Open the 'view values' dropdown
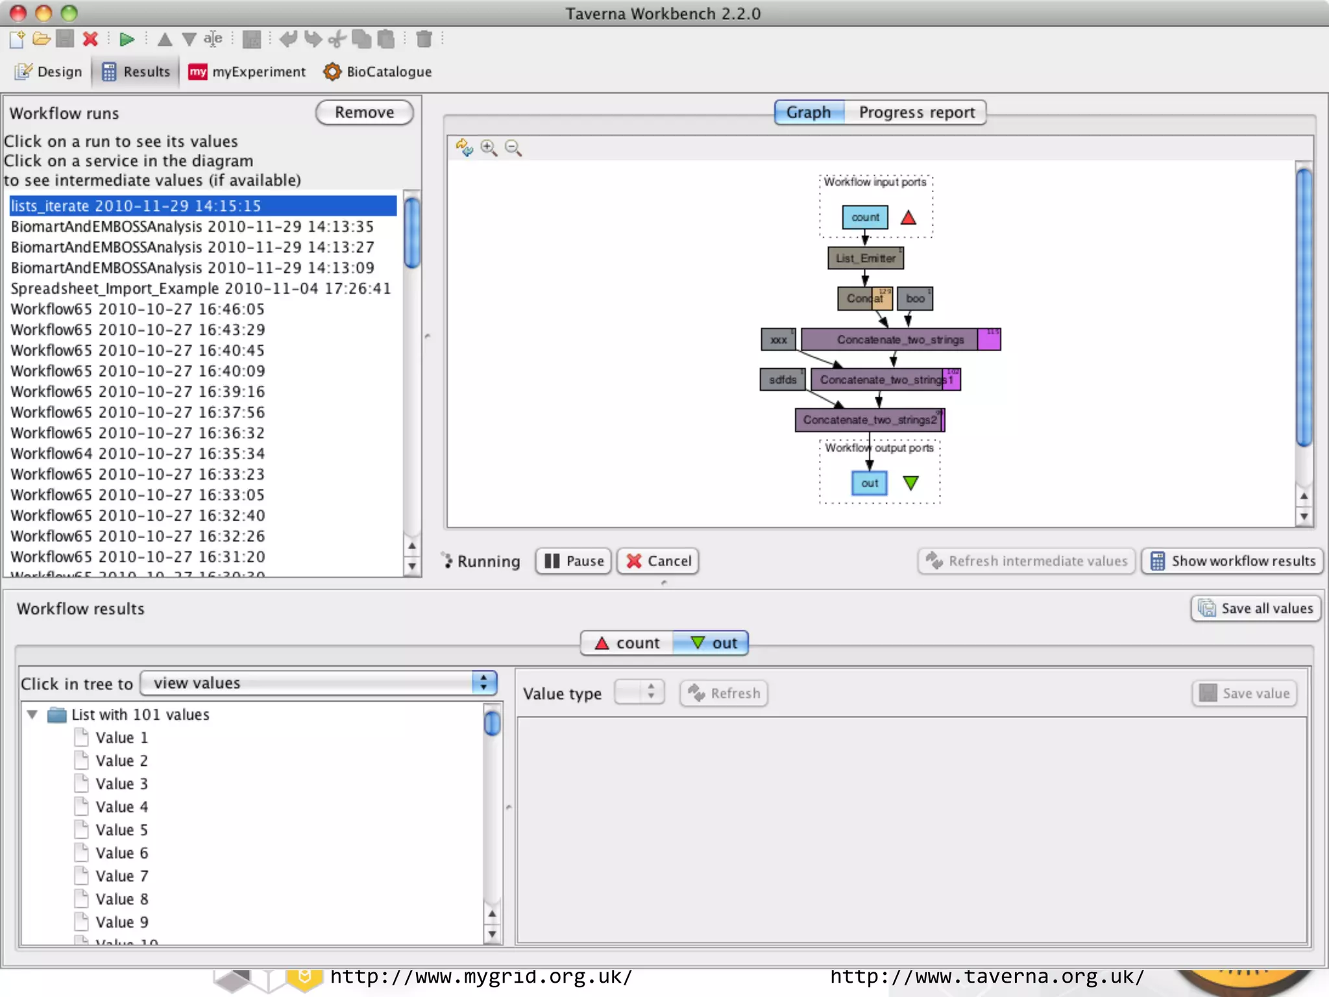 pos(319,683)
